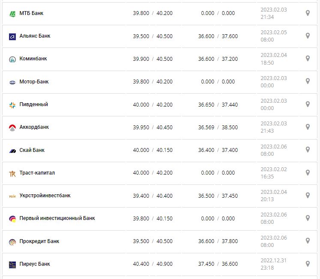
Task: Click the map pin for МТБ Банк
Action: click(x=308, y=13)
